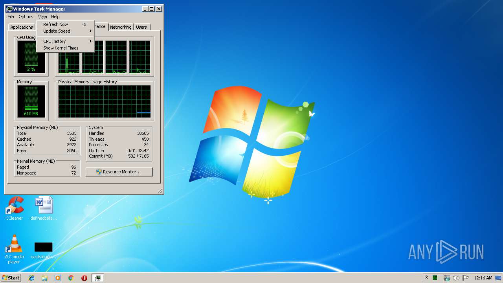Image resolution: width=503 pixels, height=283 pixels.
Task: Click the speaker volume tray icon
Action: coord(456,278)
